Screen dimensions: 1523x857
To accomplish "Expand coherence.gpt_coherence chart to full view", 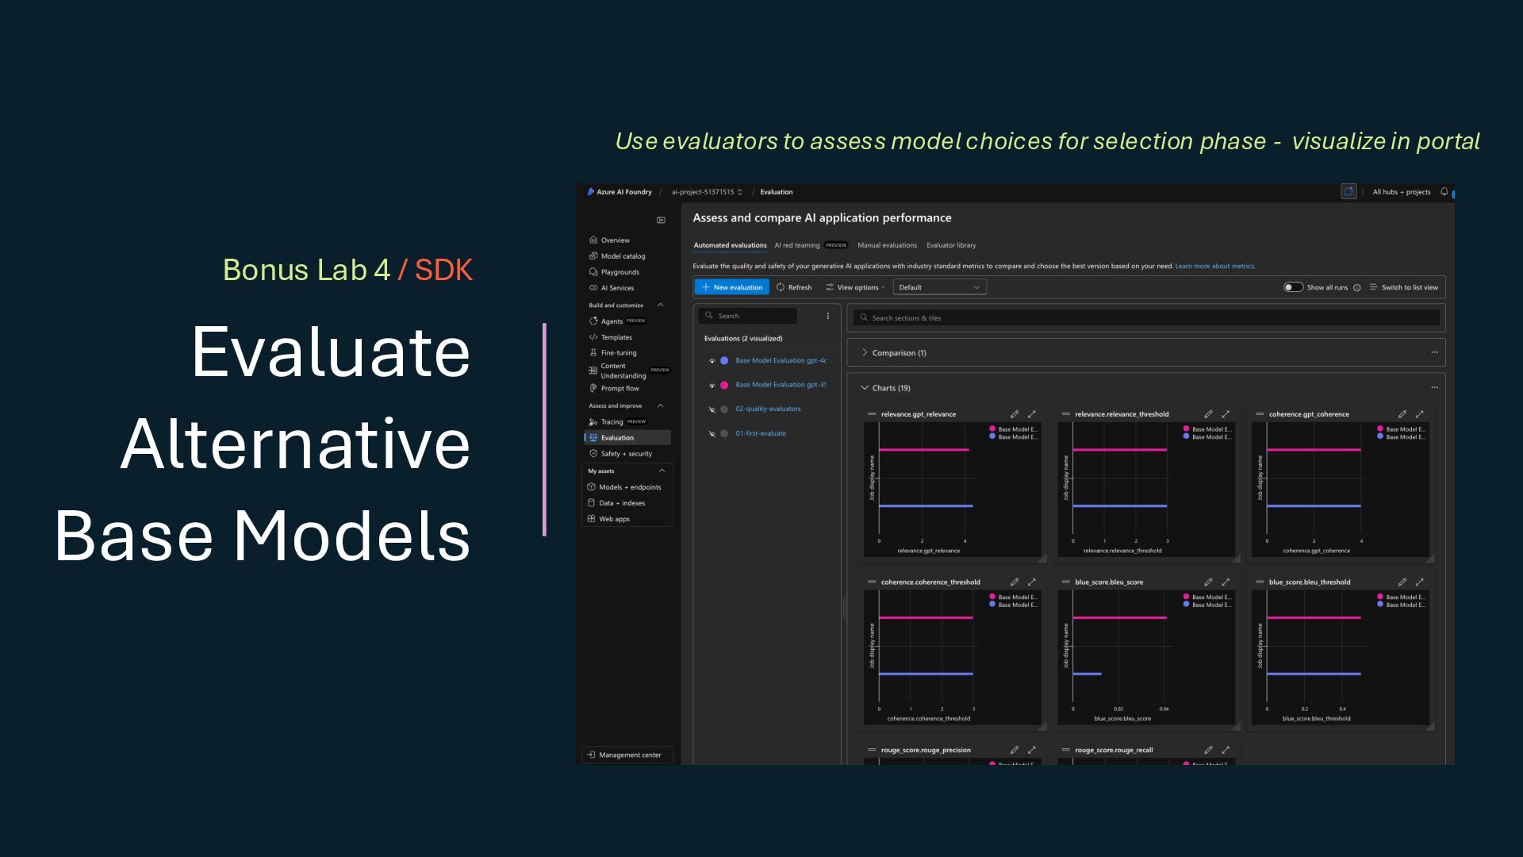I will [1419, 414].
